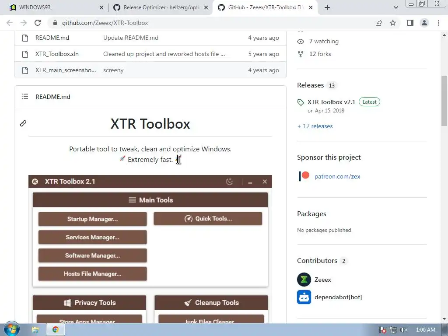
Task: Open XTR Toolbox v2.1 release
Action: pyautogui.click(x=332, y=102)
